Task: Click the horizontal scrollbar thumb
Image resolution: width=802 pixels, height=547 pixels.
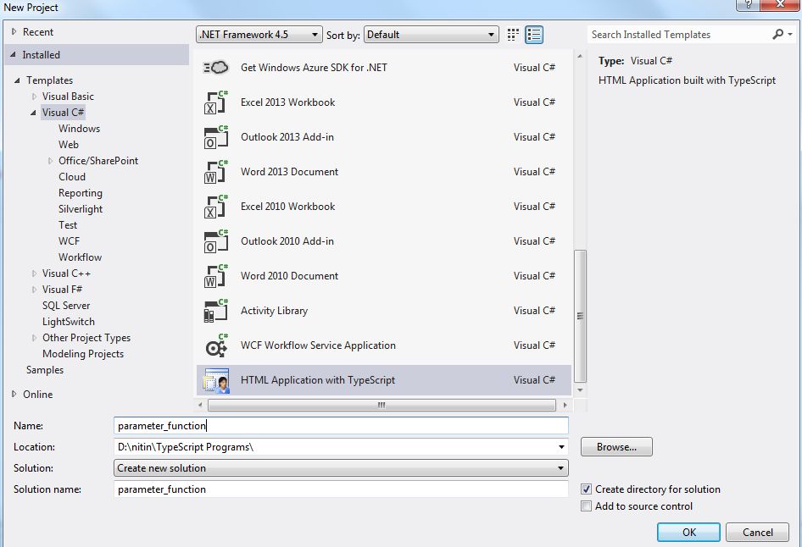Action: 382,405
